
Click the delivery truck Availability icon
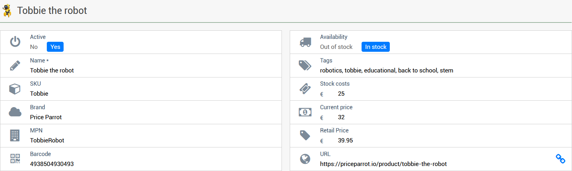(x=305, y=42)
